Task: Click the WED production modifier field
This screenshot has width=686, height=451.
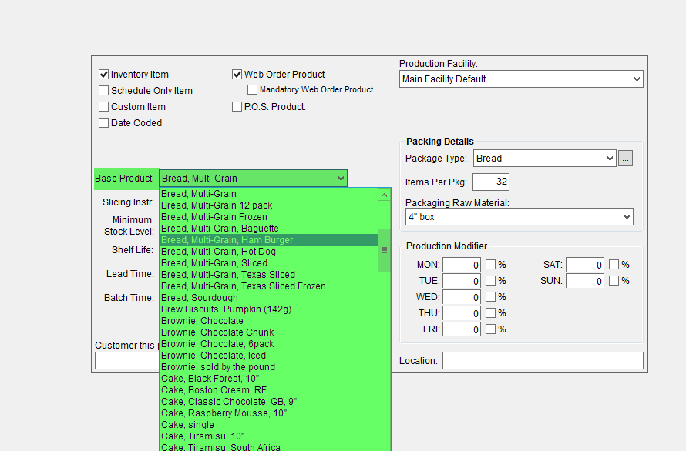Action: 462,297
